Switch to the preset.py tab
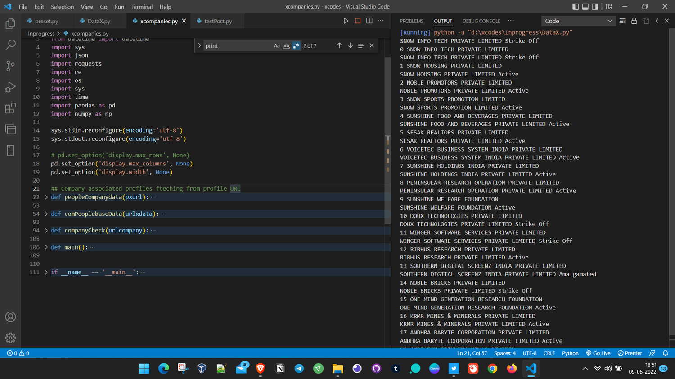 [46, 21]
